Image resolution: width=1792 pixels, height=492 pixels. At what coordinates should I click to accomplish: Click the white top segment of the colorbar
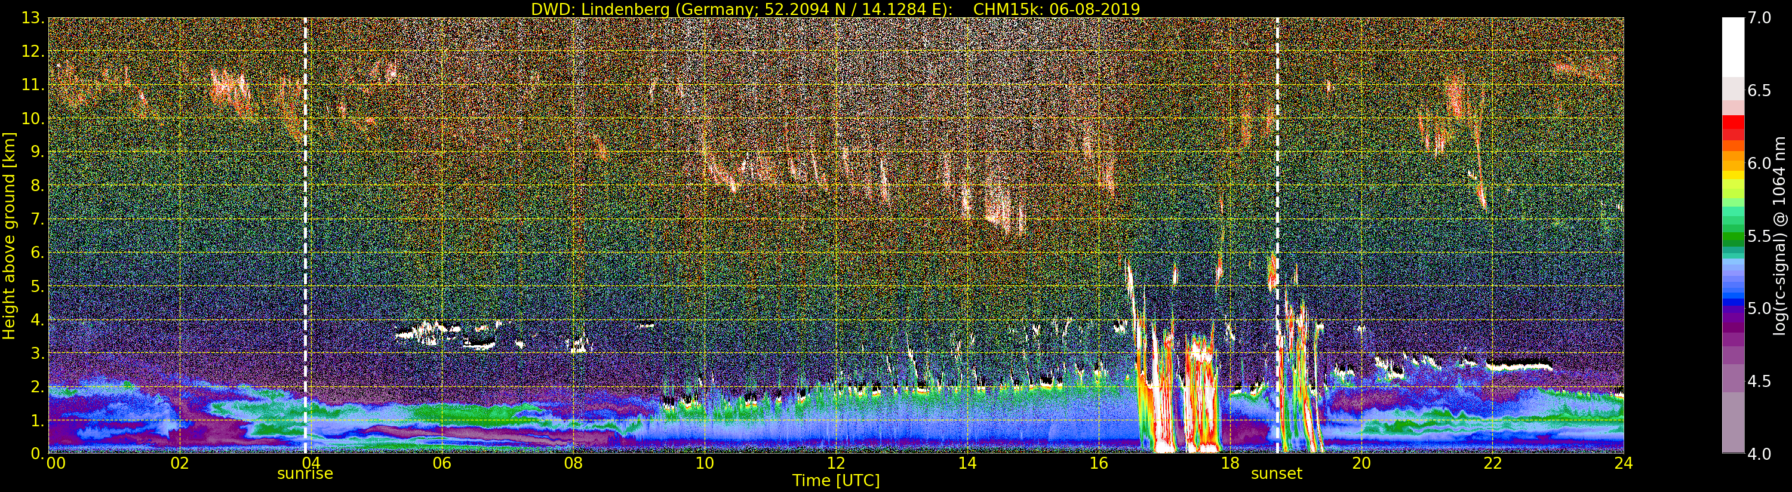point(1733,47)
